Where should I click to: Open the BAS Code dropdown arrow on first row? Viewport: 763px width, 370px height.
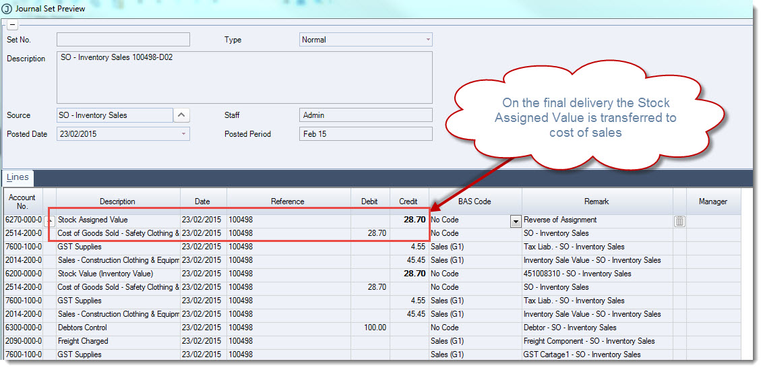click(x=516, y=222)
